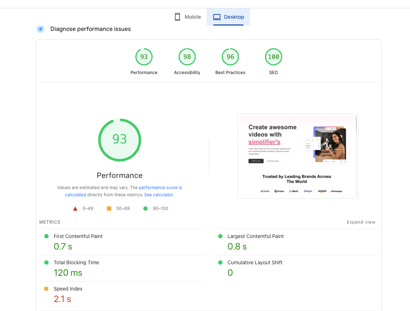Click the 'Accessibility' label under score 98
The image size is (410, 311).
coord(187,73)
